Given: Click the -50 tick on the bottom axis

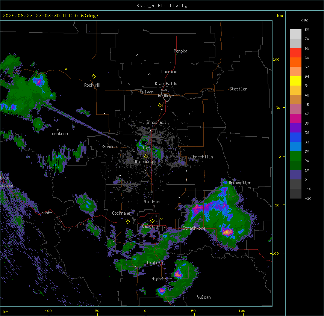Looking at the screenshot, I should tap(96, 311).
